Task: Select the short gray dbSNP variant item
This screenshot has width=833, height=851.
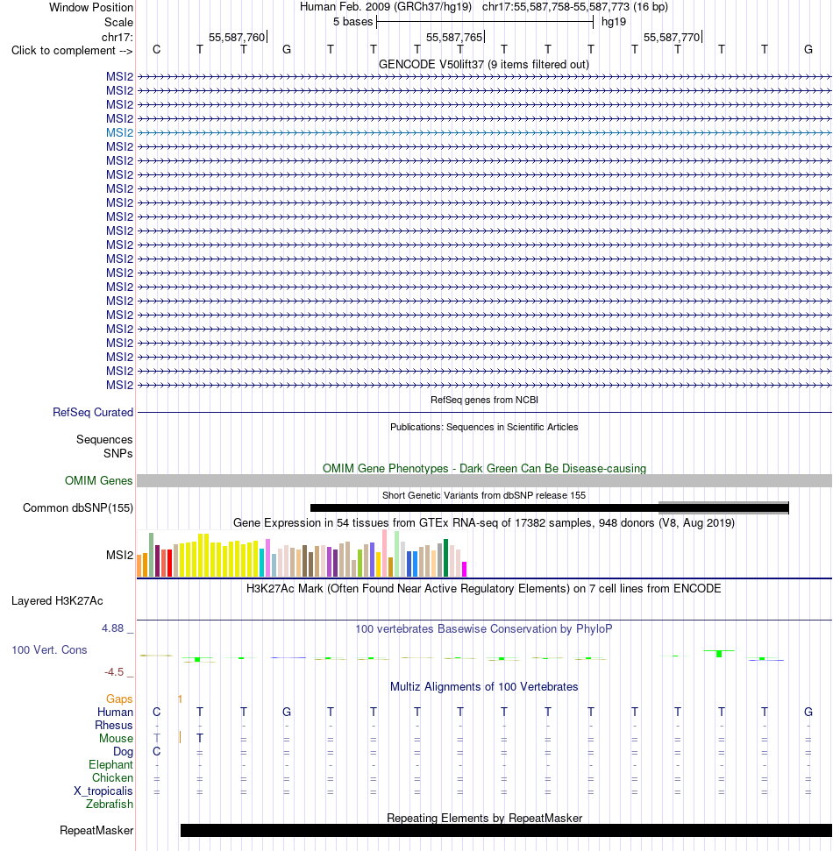Action: 723,507
